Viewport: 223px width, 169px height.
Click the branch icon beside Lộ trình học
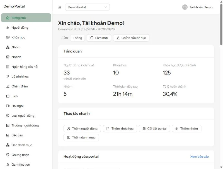[x=8, y=76]
